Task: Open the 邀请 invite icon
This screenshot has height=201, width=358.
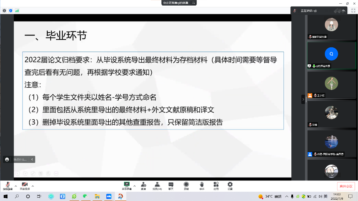Action: click(144, 185)
